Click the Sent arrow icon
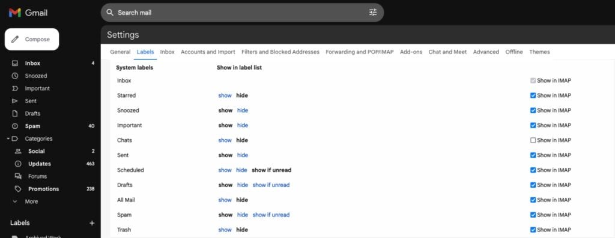 15,101
